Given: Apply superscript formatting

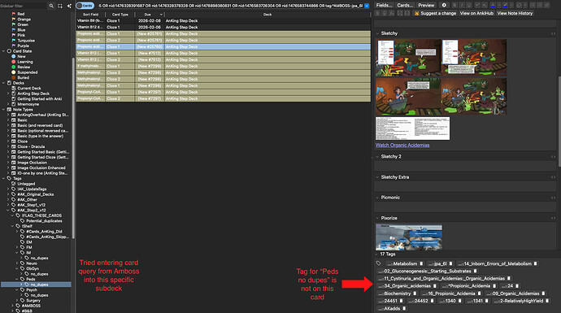Looking at the screenshot, I should click(477, 5).
